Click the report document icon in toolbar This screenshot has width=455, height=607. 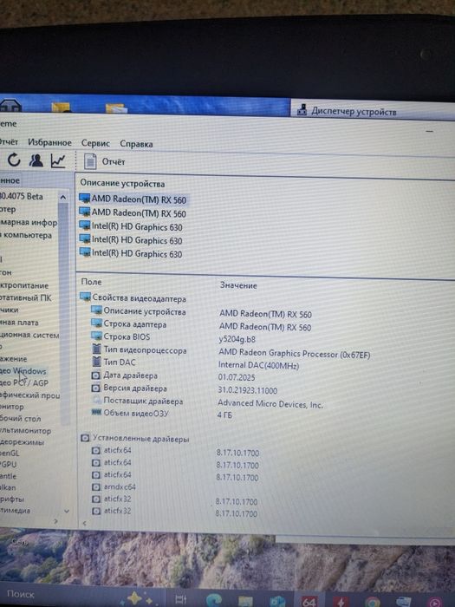(90, 161)
